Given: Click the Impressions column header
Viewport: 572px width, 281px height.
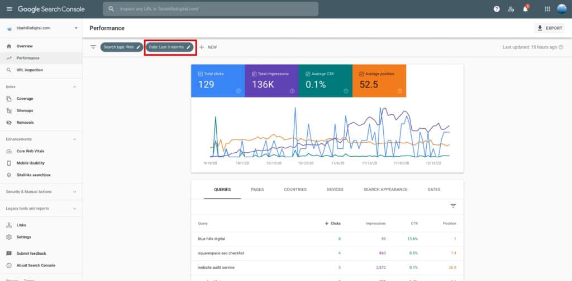Looking at the screenshot, I should click(375, 224).
